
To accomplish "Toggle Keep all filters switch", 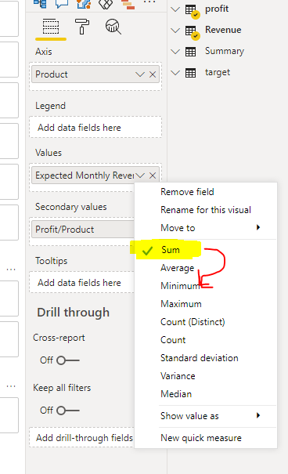I will (x=68, y=411).
